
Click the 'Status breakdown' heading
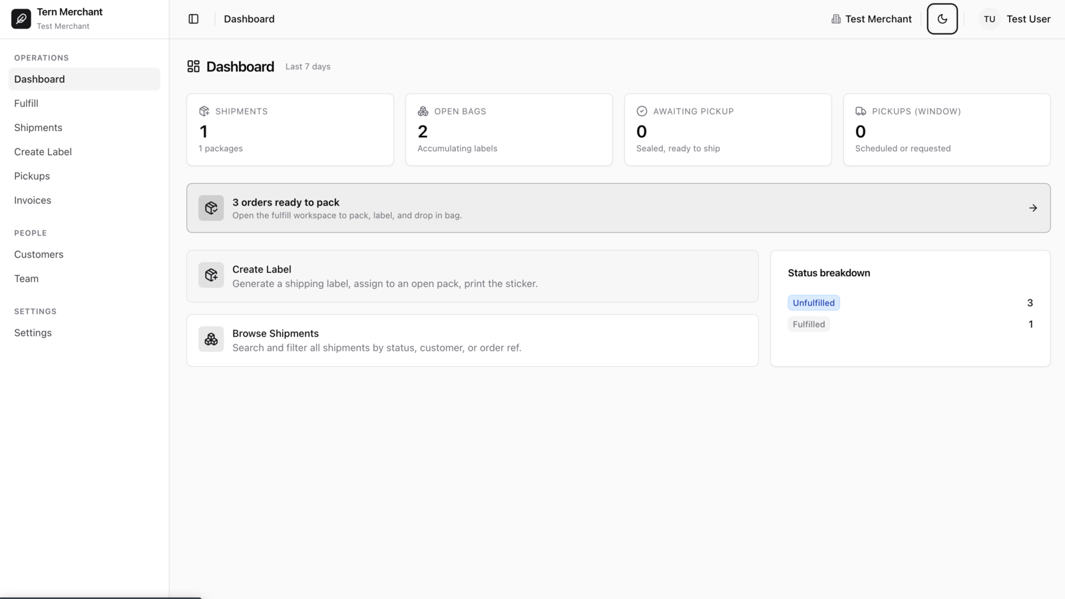point(829,273)
